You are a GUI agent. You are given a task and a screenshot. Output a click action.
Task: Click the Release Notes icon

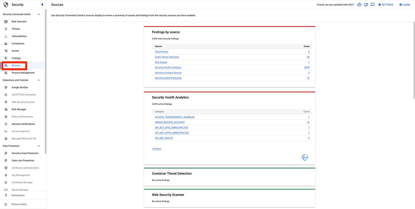coord(6,204)
